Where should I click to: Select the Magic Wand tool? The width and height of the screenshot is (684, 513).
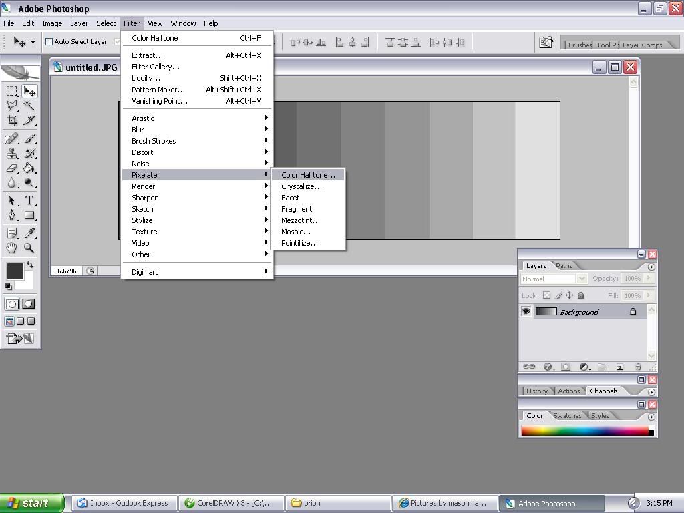pos(29,105)
